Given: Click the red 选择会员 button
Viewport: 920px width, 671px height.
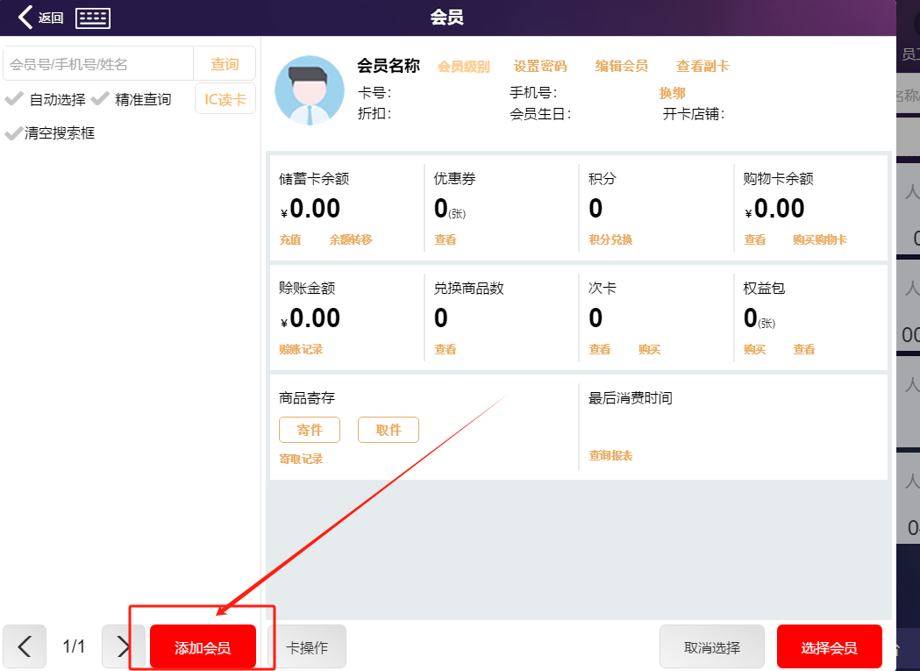Looking at the screenshot, I should point(829,648).
